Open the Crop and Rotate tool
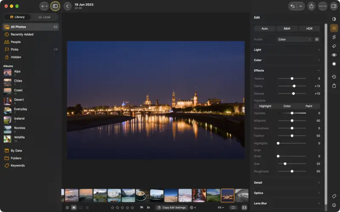Screen dimensions: 340x212 pos(334,37)
